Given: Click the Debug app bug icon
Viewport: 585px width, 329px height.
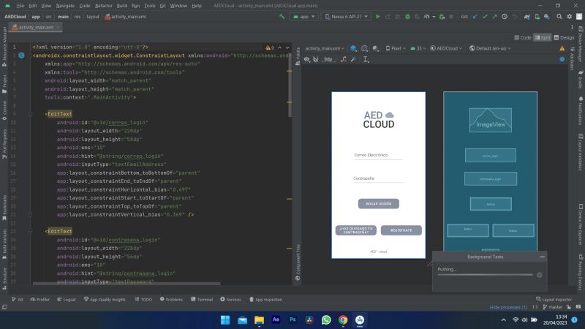Looking at the screenshot, I should click(407, 17).
